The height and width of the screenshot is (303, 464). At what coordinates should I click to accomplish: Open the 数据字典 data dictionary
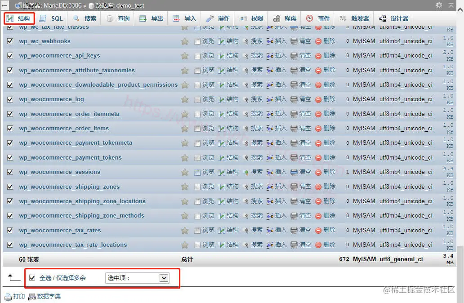pyautogui.click(x=46, y=296)
